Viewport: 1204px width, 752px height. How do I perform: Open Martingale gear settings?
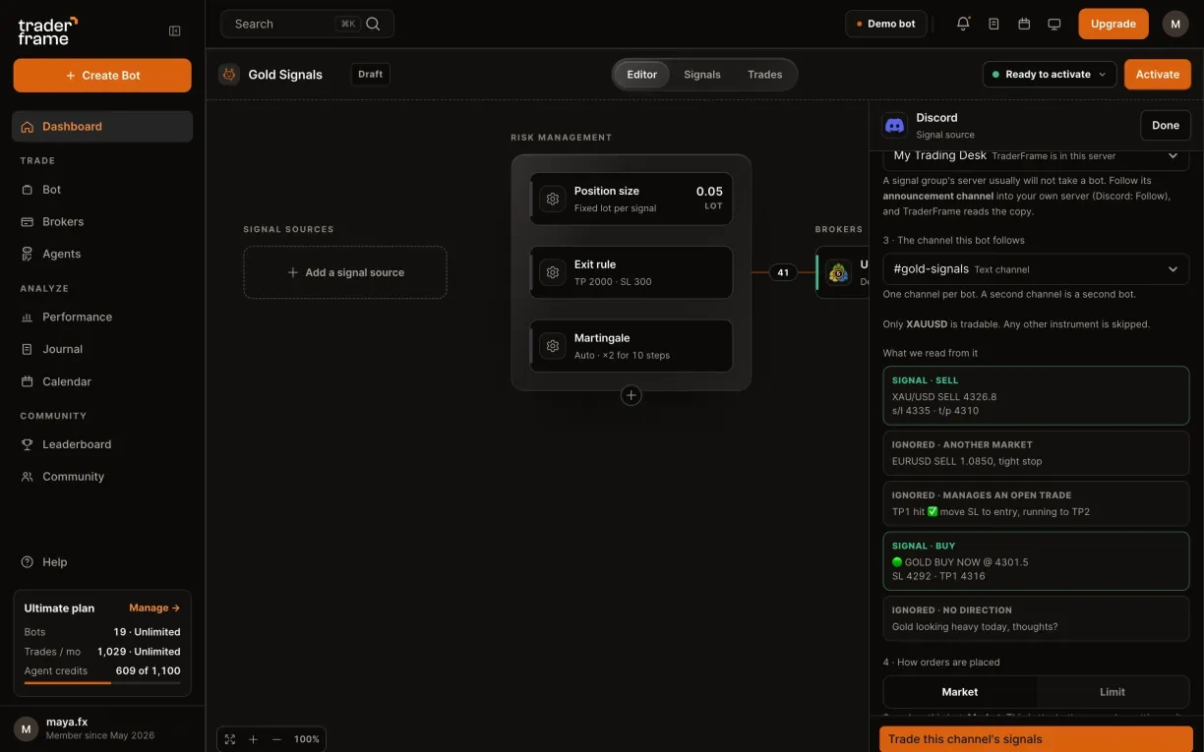click(x=553, y=346)
